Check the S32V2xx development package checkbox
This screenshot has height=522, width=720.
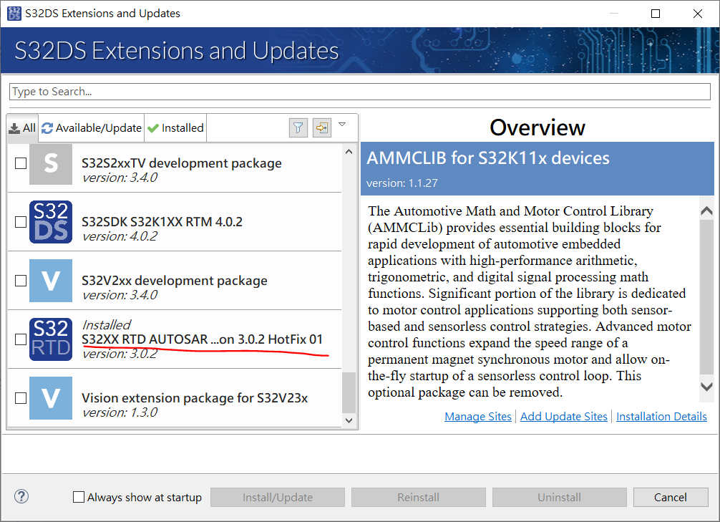click(21, 281)
